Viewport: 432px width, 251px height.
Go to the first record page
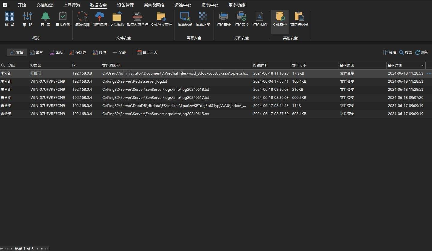tap(2, 249)
